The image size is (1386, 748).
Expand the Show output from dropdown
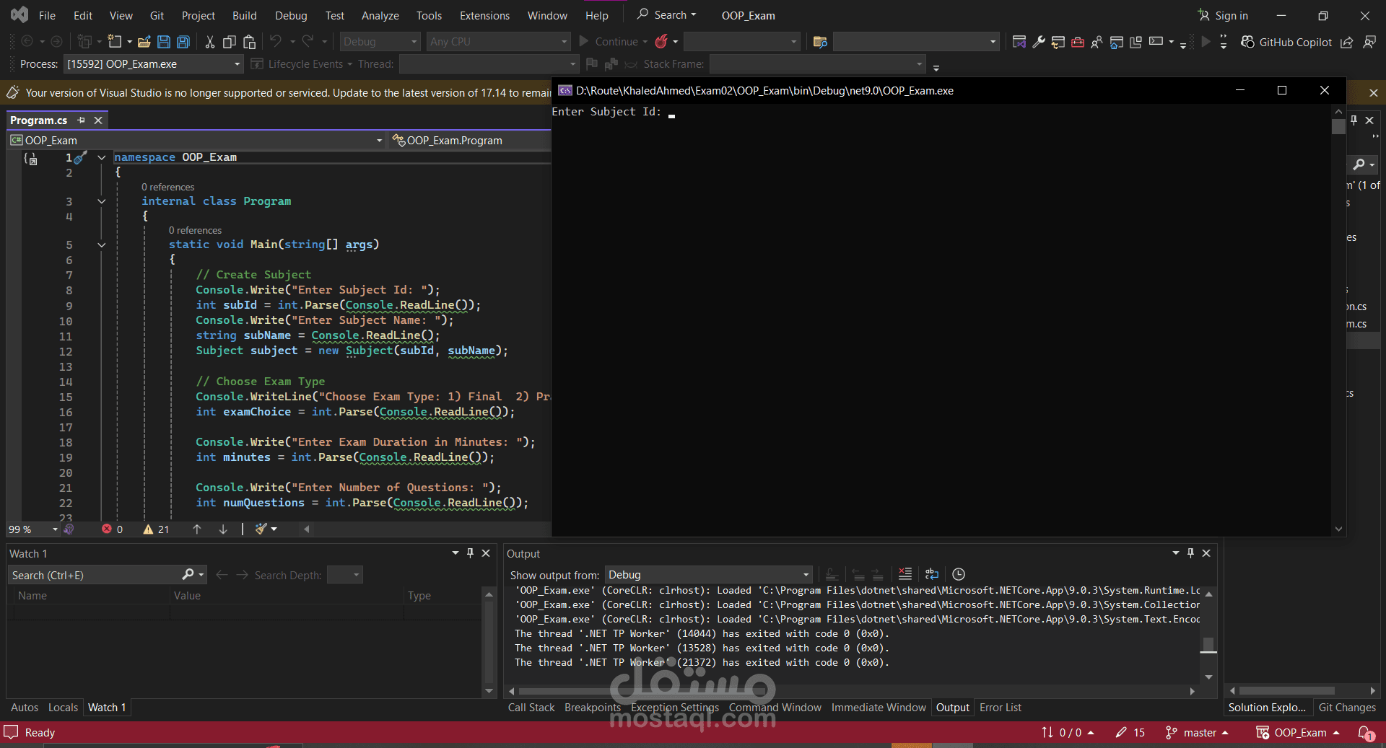click(x=806, y=575)
